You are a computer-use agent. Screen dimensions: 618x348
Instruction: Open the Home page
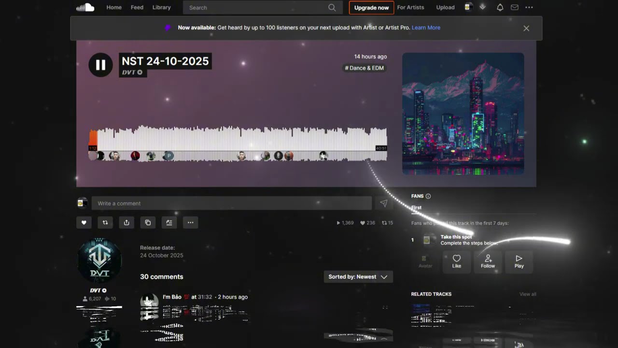click(114, 7)
